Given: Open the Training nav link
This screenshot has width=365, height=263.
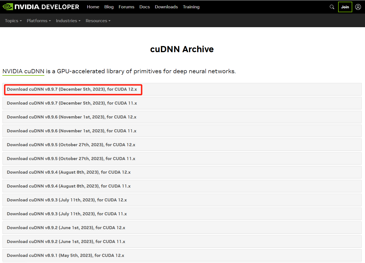Looking at the screenshot, I should click(x=191, y=7).
